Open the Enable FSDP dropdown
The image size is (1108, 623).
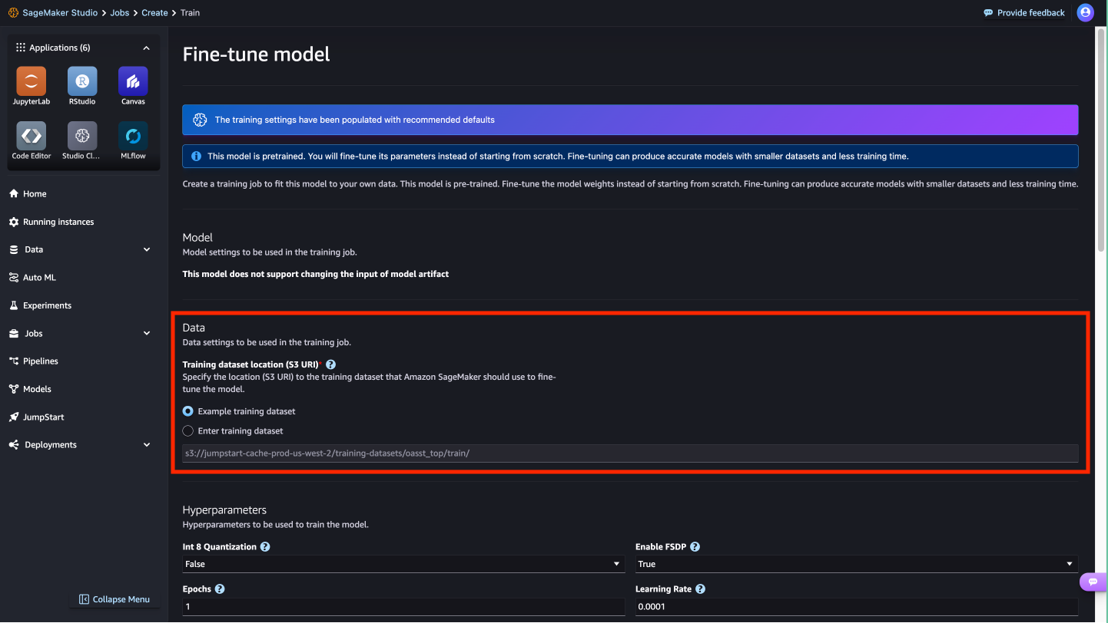[855, 564]
